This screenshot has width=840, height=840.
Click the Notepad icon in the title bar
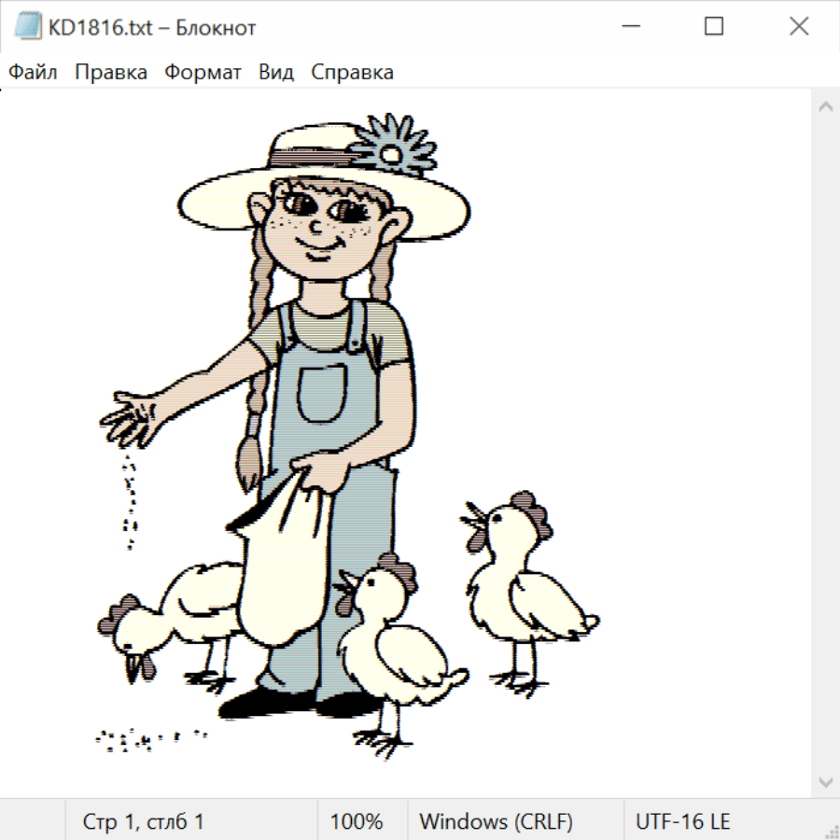[28, 27]
